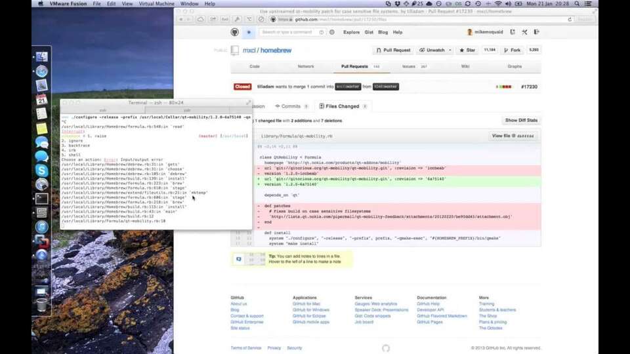Image resolution: width=630 pixels, height=354 pixels.
Task: Click the diff stat colored bar near #17230
Action: click(x=504, y=87)
